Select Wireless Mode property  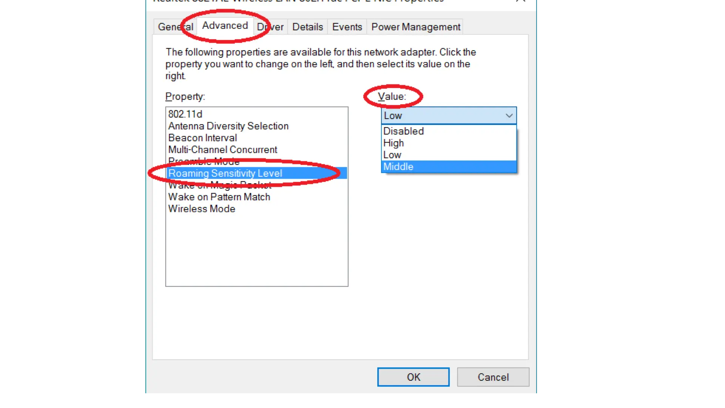coord(202,209)
